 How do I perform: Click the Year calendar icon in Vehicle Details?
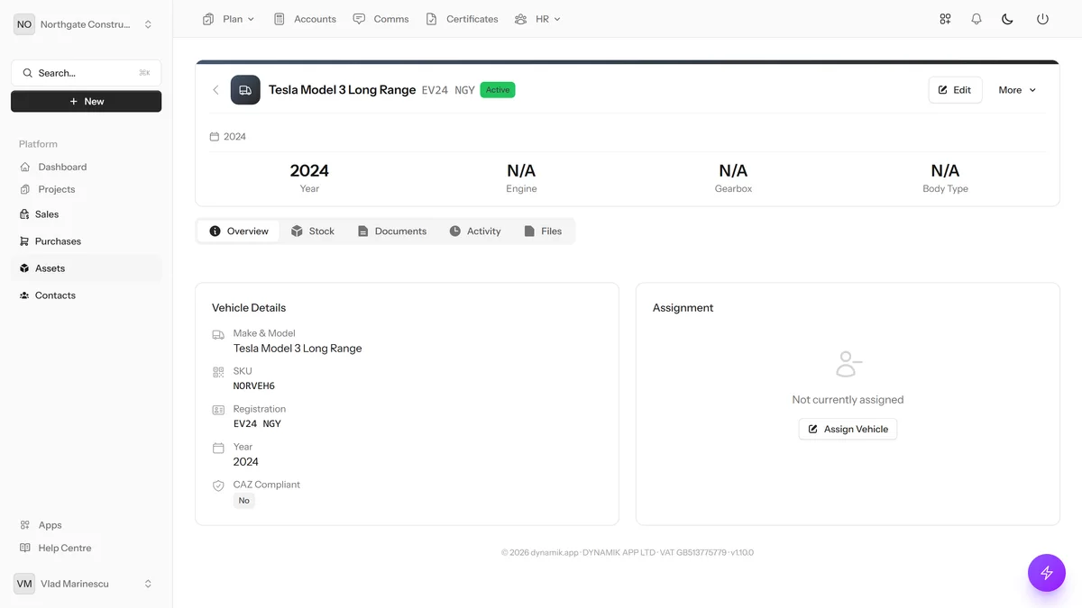pos(218,448)
